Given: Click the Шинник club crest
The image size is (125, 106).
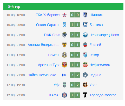Looking at the screenshot, I should click(x=85, y=15).
